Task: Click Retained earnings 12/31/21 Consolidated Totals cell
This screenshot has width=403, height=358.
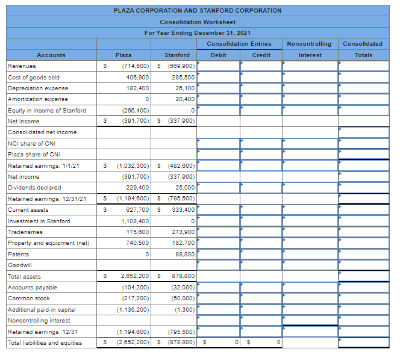Action: (x=364, y=199)
